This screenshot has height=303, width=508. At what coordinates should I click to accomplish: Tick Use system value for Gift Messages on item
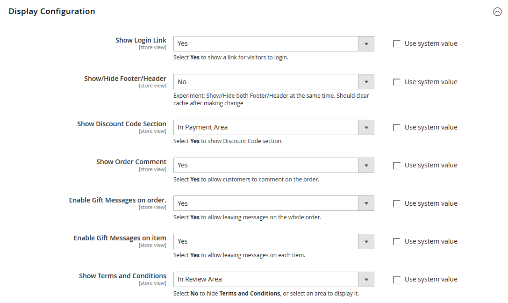pos(397,242)
